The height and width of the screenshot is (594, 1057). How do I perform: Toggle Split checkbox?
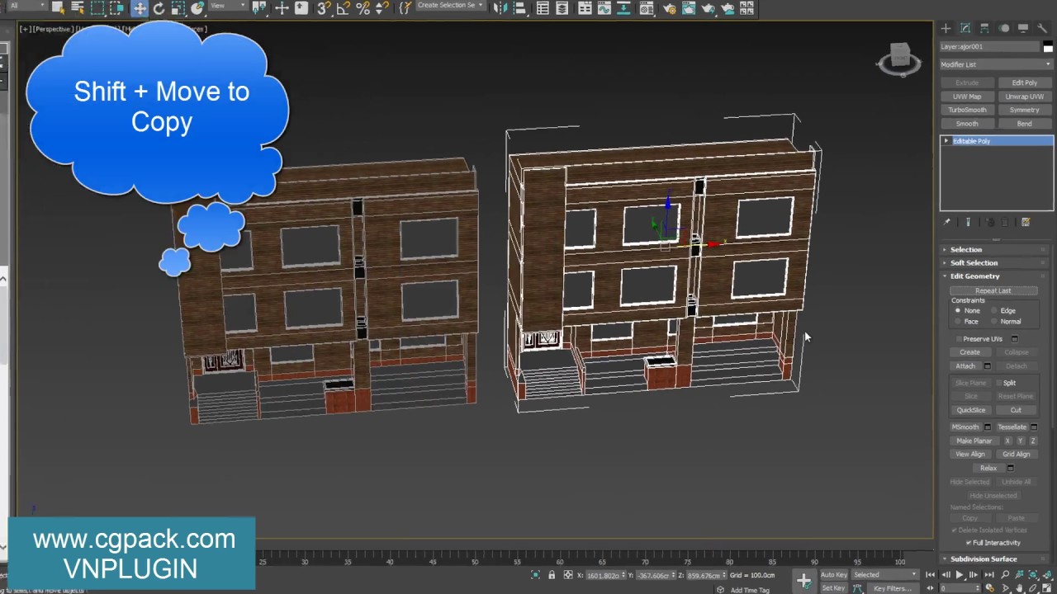pyautogui.click(x=999, y=383)
